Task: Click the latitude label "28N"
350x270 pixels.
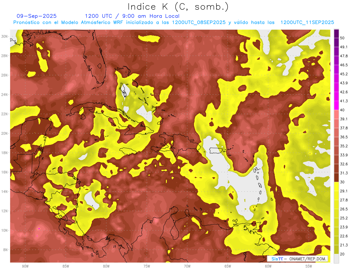Action: [4, 56]
